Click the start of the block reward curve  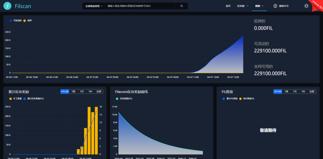(x=118, y=112)
